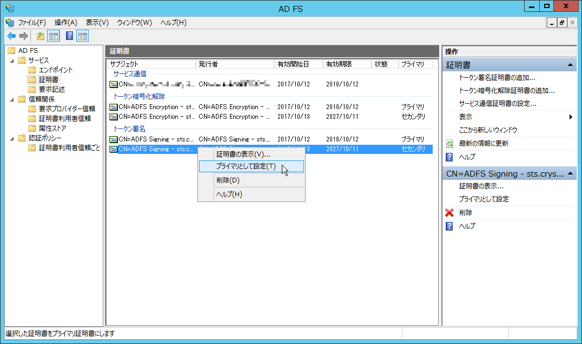
Task: Click the Up one level folder icon
Action: [41, 36]
